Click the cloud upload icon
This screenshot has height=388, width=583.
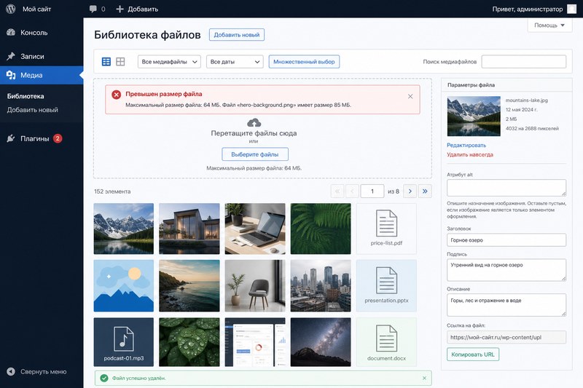point(254,122)
